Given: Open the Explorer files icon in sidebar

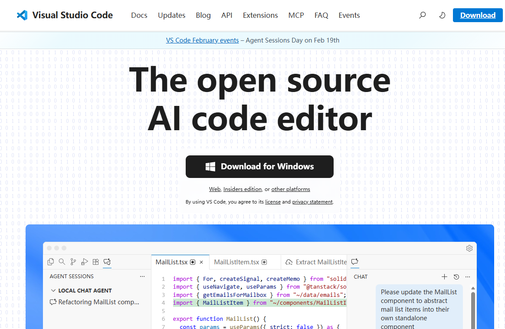Looking at the screenshot, I should click(51, 262).
